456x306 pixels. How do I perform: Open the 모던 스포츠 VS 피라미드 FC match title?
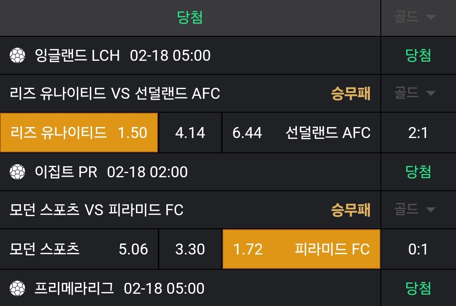click(97, 209)
